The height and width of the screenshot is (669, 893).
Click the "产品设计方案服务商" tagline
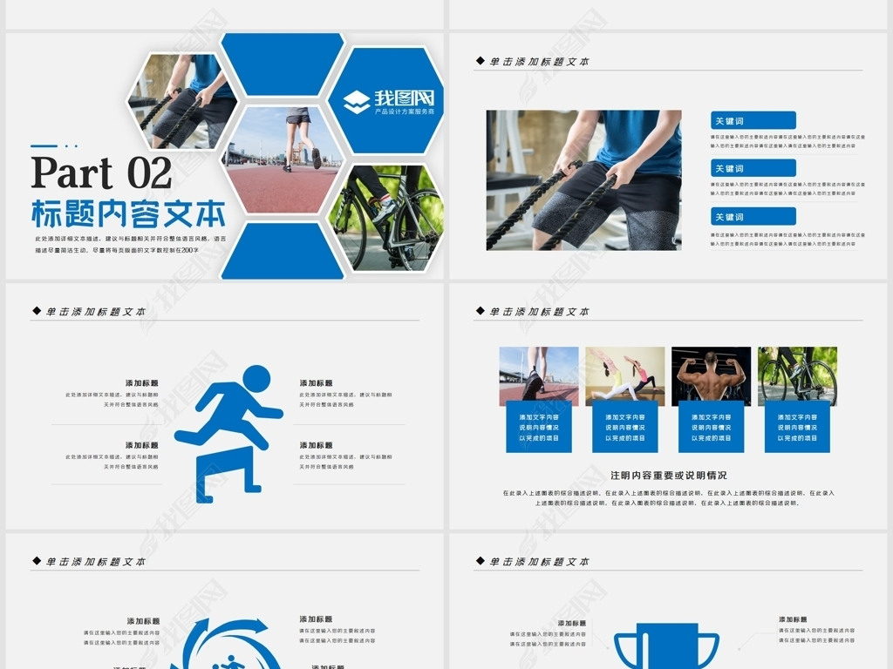click(x=405, y=112)
